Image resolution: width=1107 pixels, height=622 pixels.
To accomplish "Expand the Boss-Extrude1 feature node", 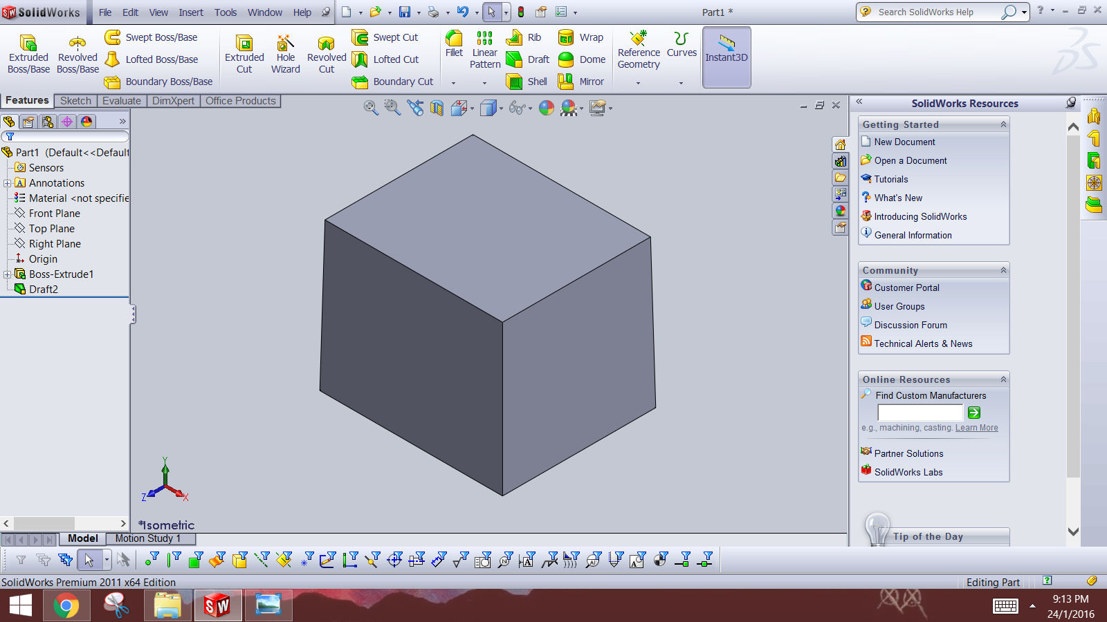I will (7, 274).
